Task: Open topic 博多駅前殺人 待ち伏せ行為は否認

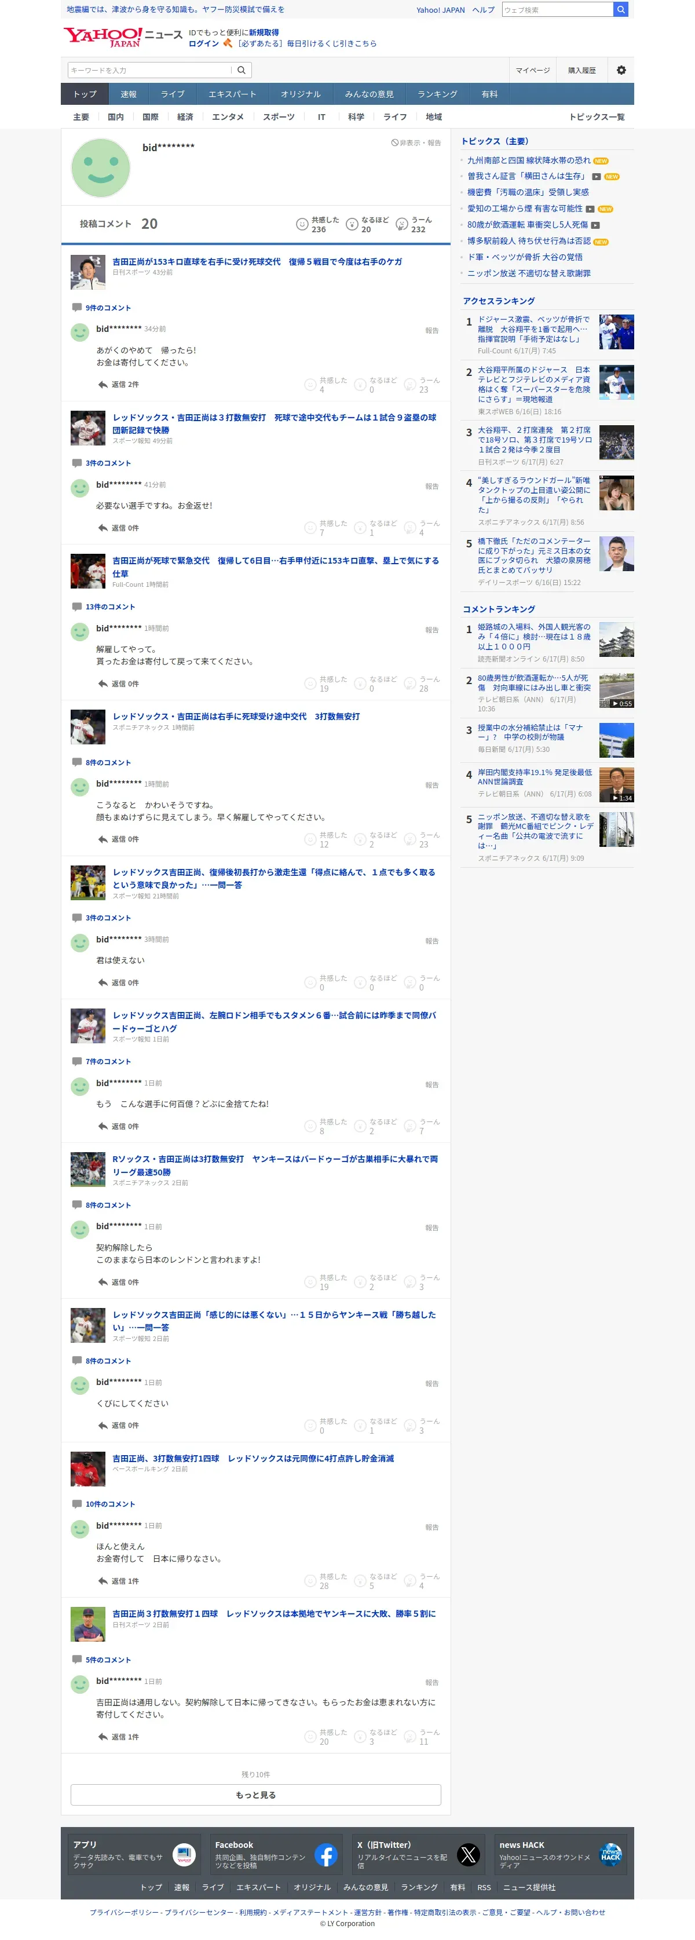Action: [529, 241]
